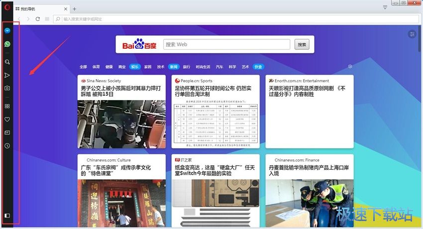Image resolution: width=423 pixels, height=229 pixels.
Task: Click Chinanews.com: Culture source label
Action: click(x=108, y=160)
